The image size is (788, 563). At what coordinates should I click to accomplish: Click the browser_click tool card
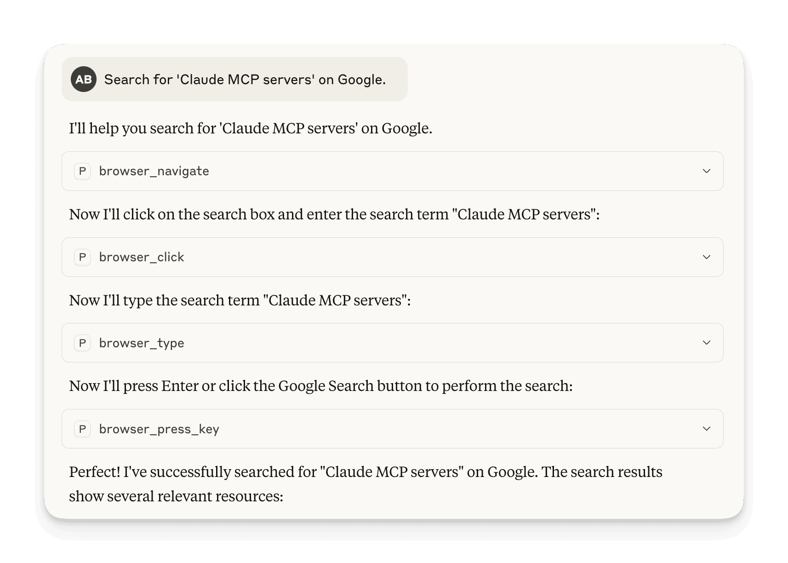coord(392,257)
